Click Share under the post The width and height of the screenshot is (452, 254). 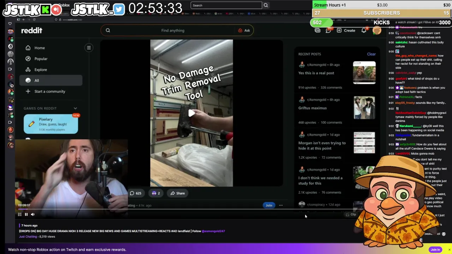coord(178,193)
